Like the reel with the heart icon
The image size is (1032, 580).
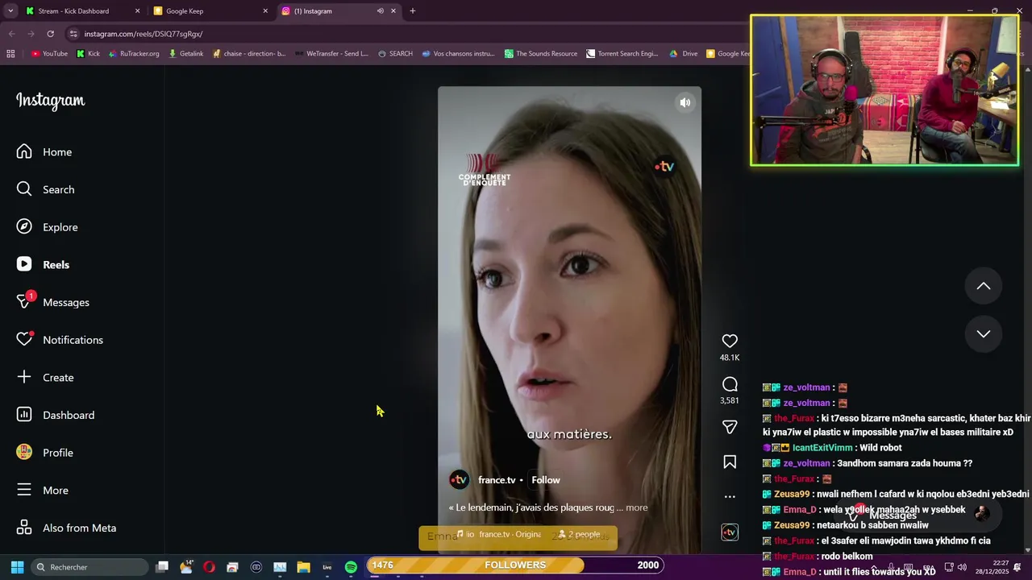(730, 342)
